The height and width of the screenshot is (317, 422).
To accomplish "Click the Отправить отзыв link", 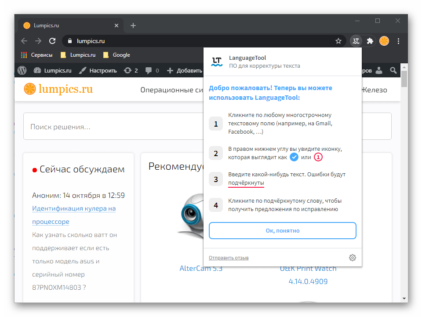I will coord(229,258).
